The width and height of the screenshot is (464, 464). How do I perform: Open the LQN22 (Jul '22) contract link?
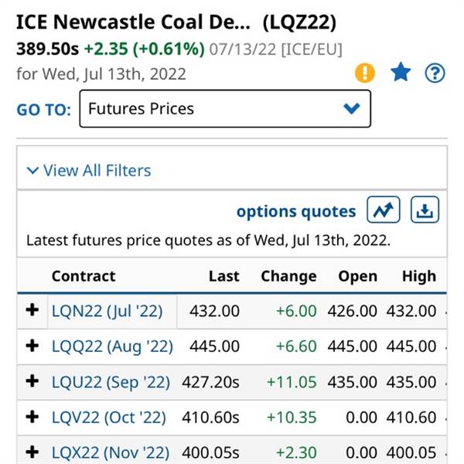(x=107, y=311)
